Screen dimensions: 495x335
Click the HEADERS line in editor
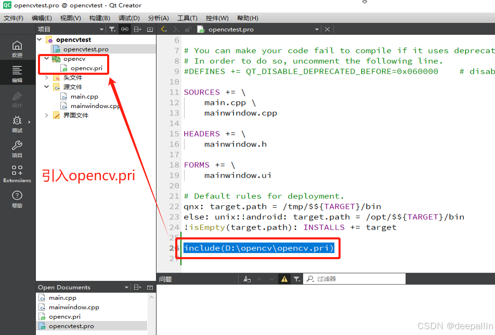click(x=215, y=134)
